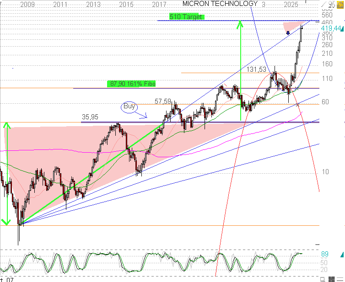Click the MICRON TECHNOLOGY chart title

[220, 4]
